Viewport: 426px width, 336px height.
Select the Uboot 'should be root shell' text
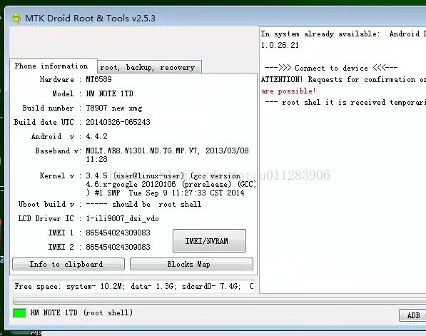click(x=143, y=204)
